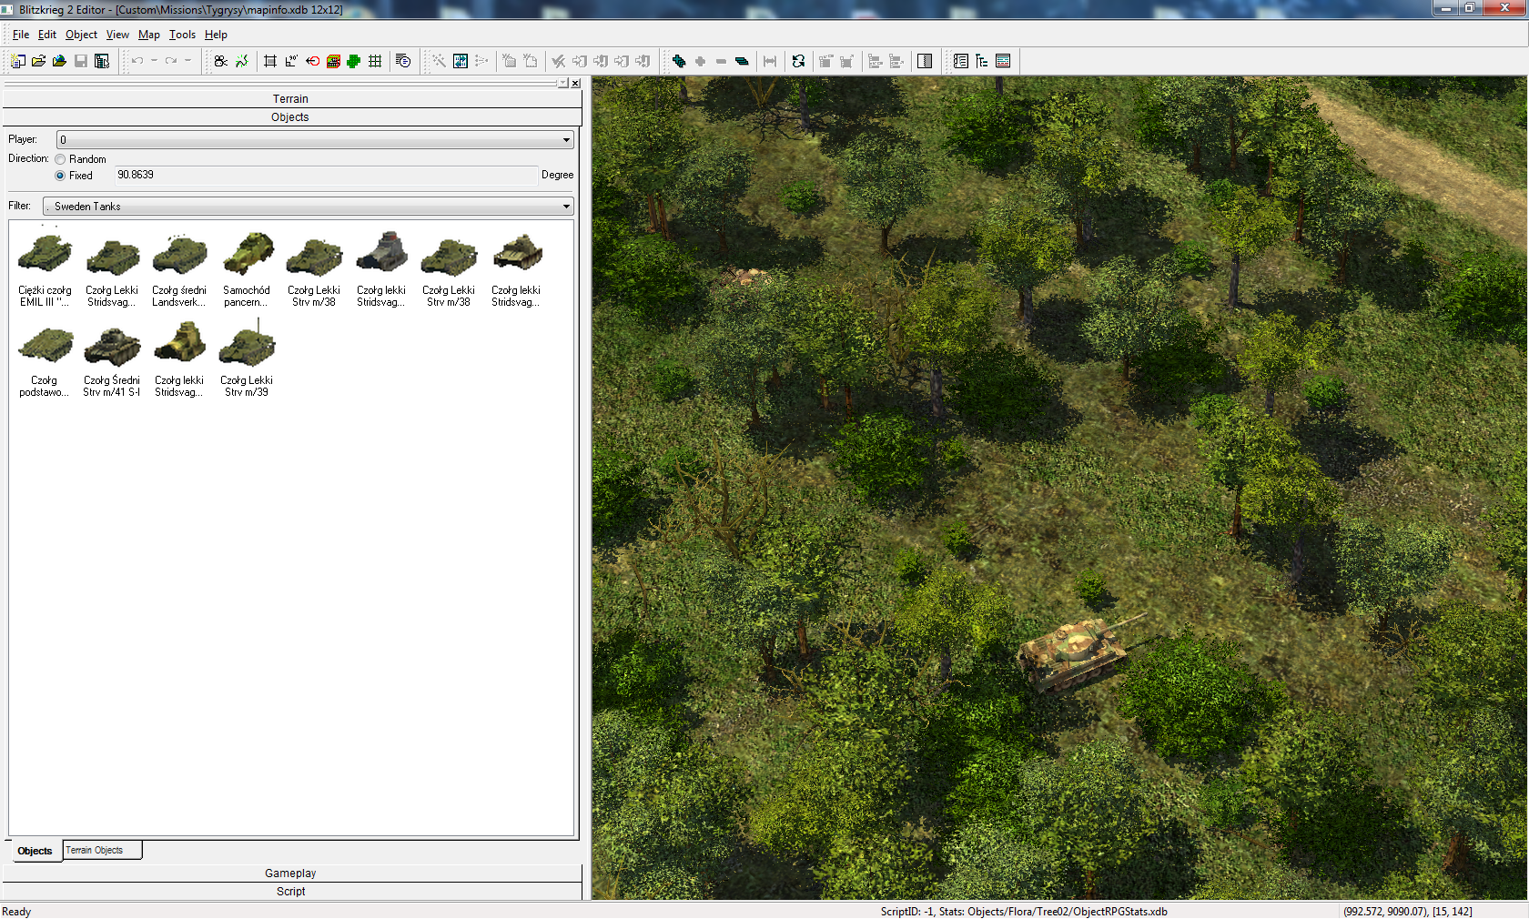Click the notebook list view icon
The height and width of the screenshot is (919, 1529).
(x=960, y=61)
